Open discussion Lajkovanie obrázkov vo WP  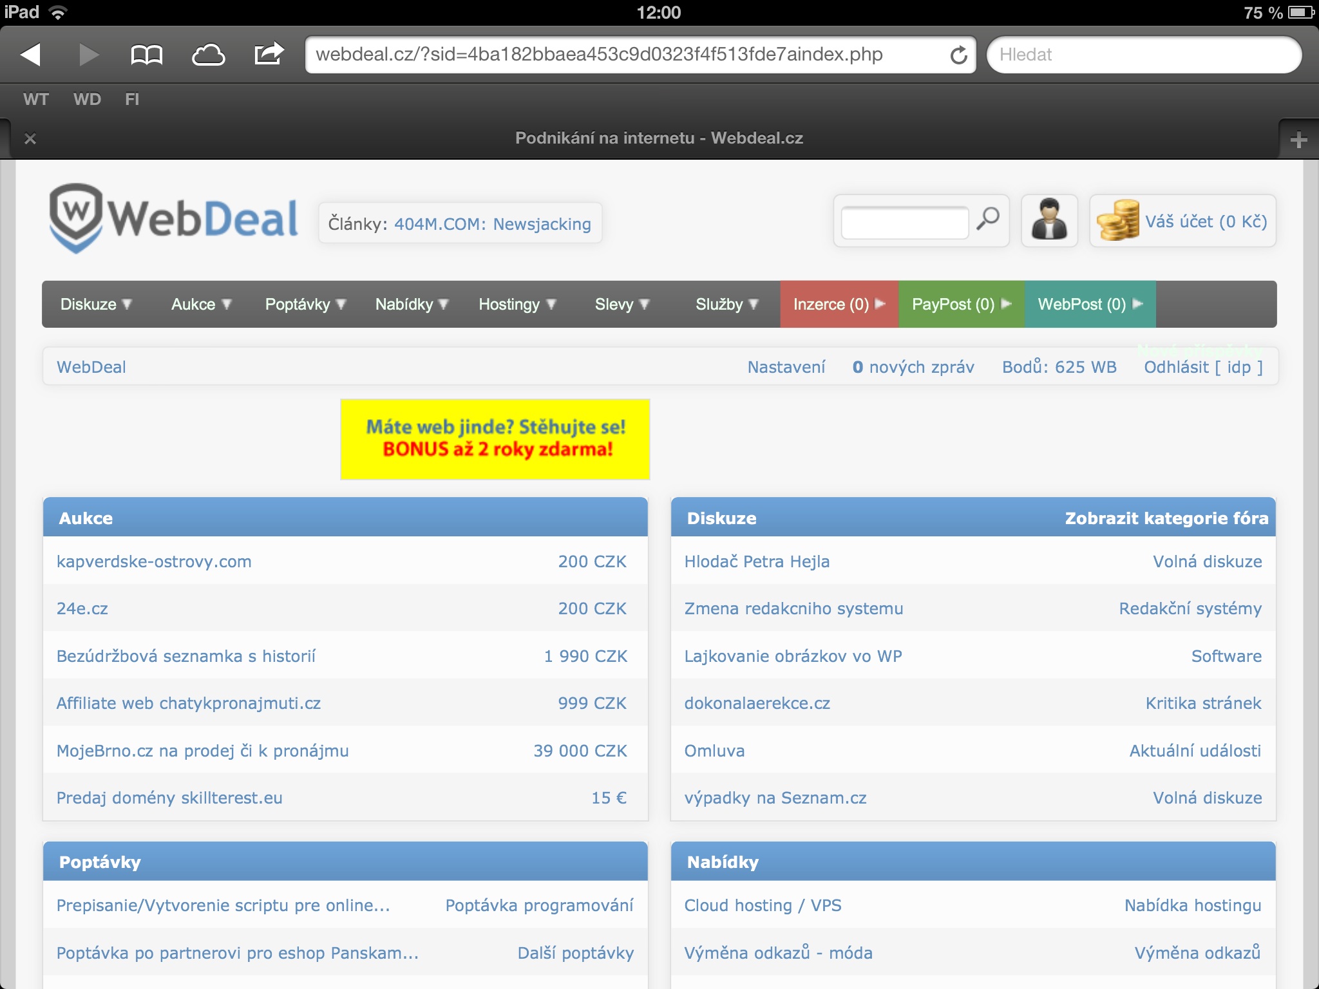(793, 656)
